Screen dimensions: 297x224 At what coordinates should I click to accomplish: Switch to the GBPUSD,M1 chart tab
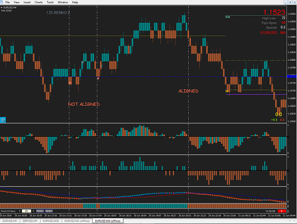[x=30, y=221]
